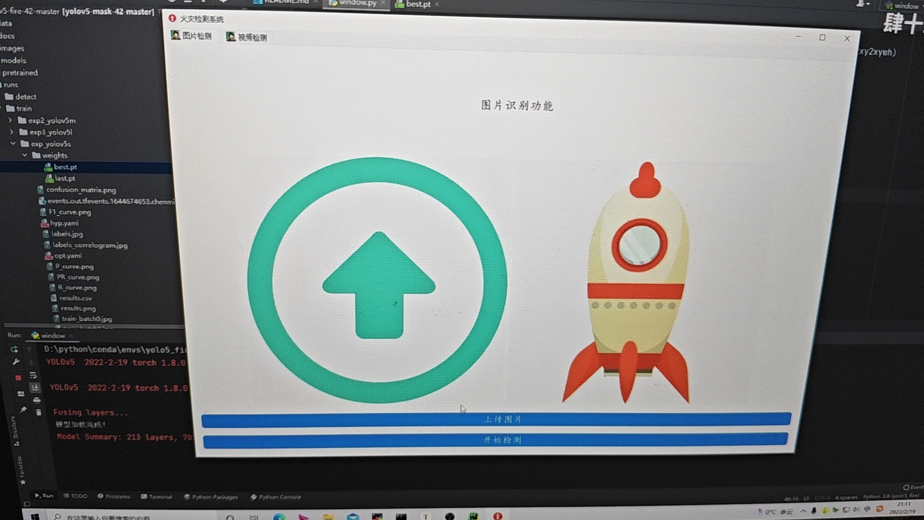This screenshot has height=520, width=924.
Task: Click the large green upload arrow image
Action: click(377, 280)
